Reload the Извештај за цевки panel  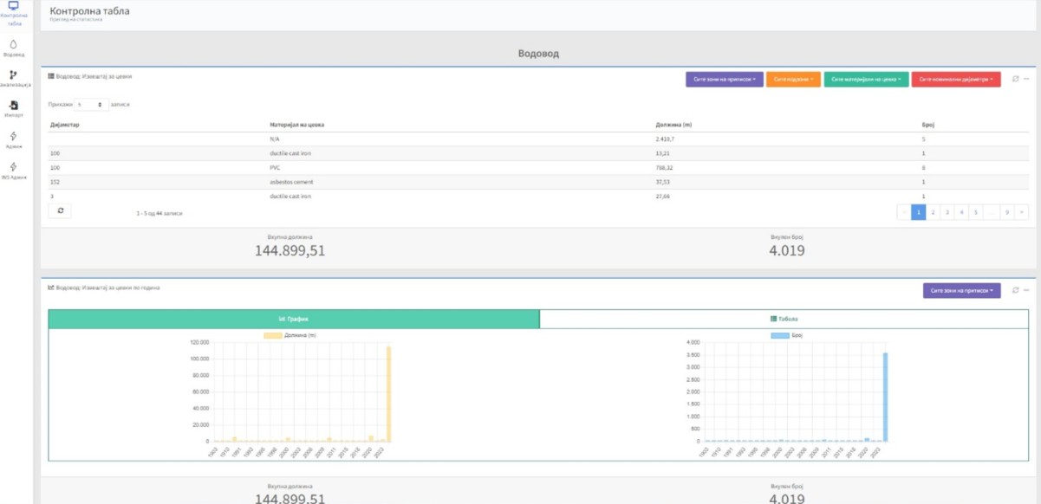point(1015,79)
